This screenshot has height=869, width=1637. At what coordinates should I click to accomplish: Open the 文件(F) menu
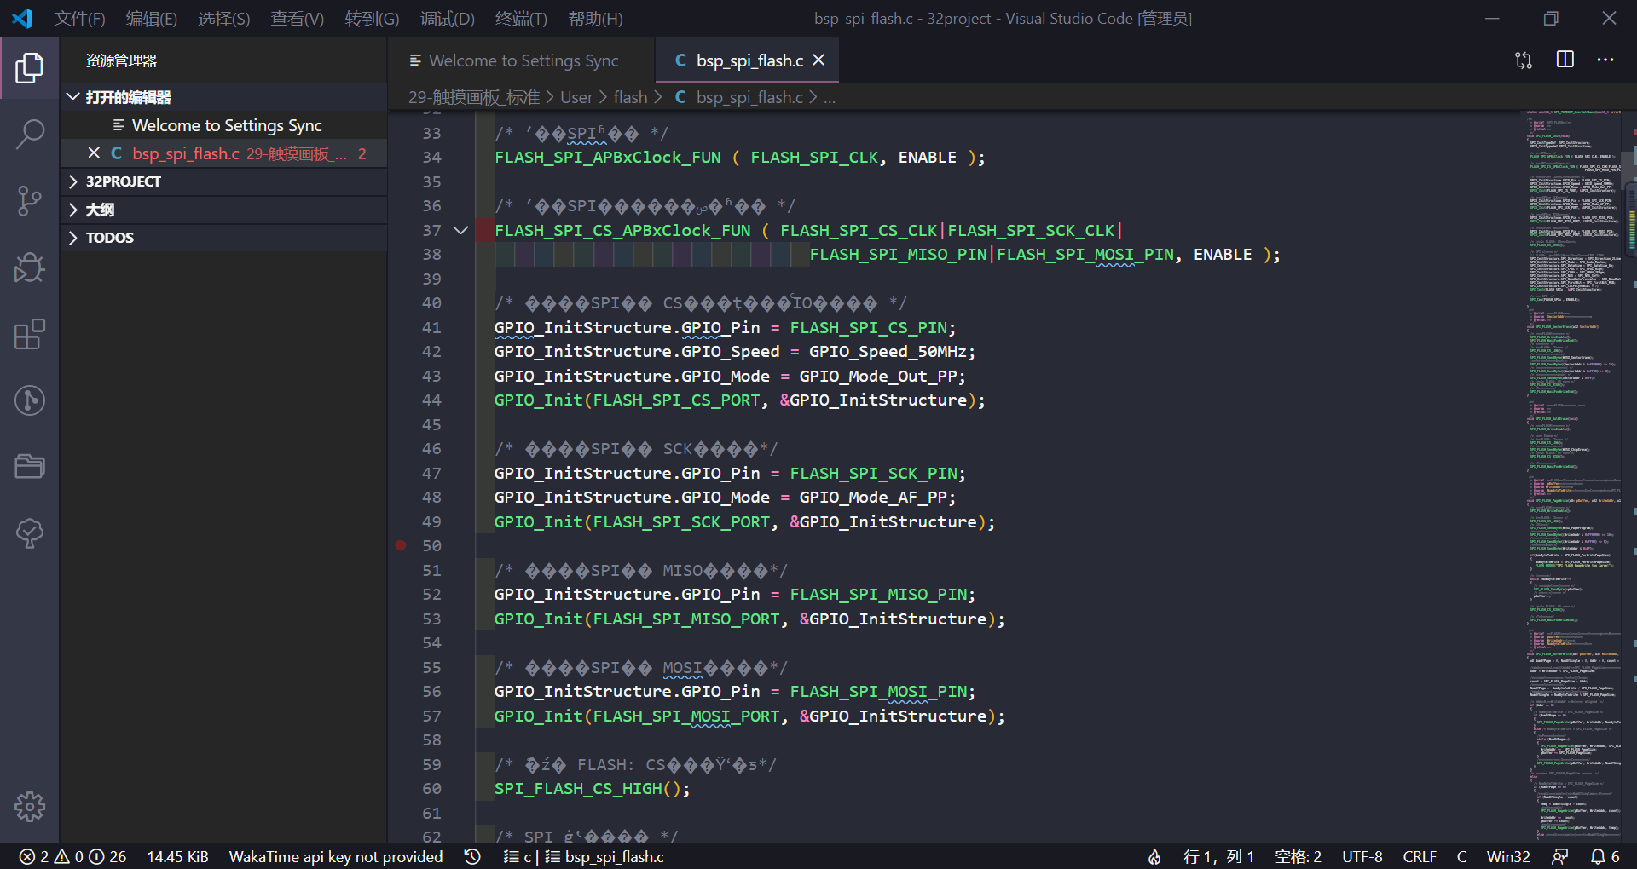[x=80, y=19]
